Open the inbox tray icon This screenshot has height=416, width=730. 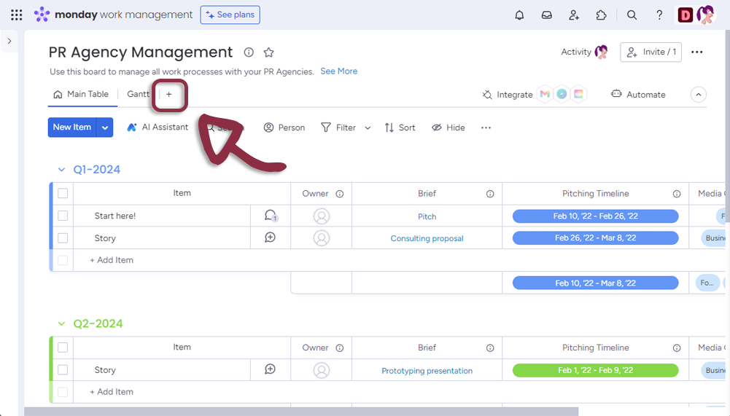point(546,15)
